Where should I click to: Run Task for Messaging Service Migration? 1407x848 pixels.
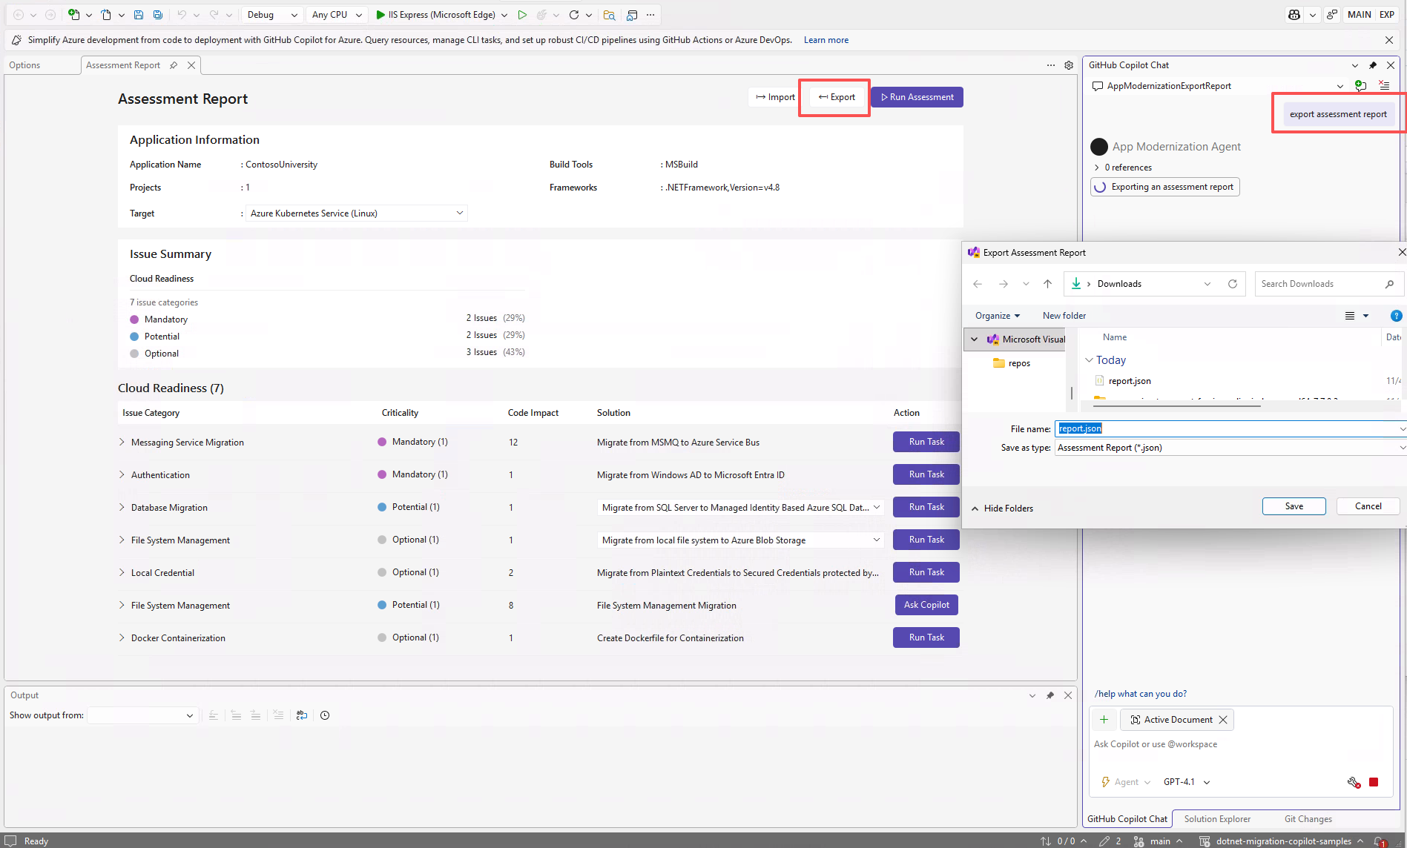point(926,442)
